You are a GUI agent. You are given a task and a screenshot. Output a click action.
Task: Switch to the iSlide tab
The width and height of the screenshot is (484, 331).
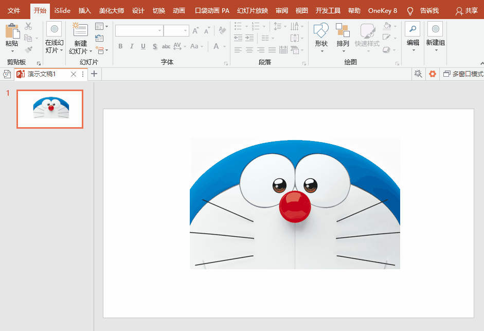tap(62, 11)
